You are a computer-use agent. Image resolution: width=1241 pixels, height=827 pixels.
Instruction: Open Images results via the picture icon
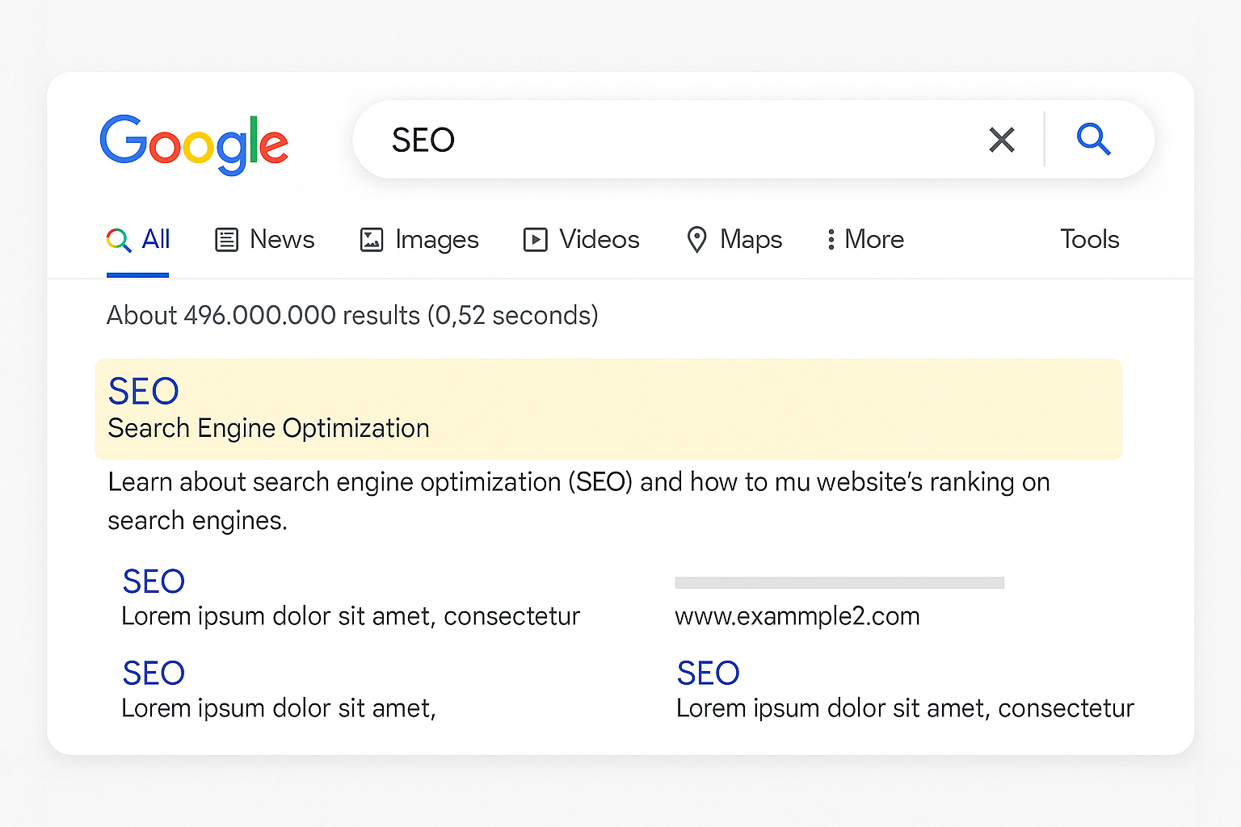pos(372,240)
